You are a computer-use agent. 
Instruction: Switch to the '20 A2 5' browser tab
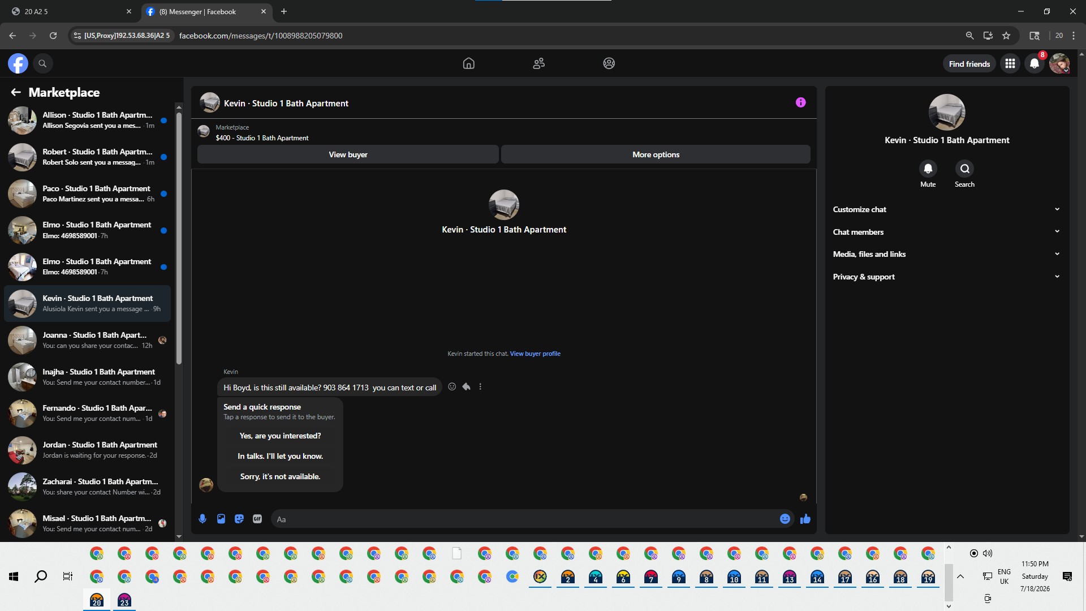(71, 11)
